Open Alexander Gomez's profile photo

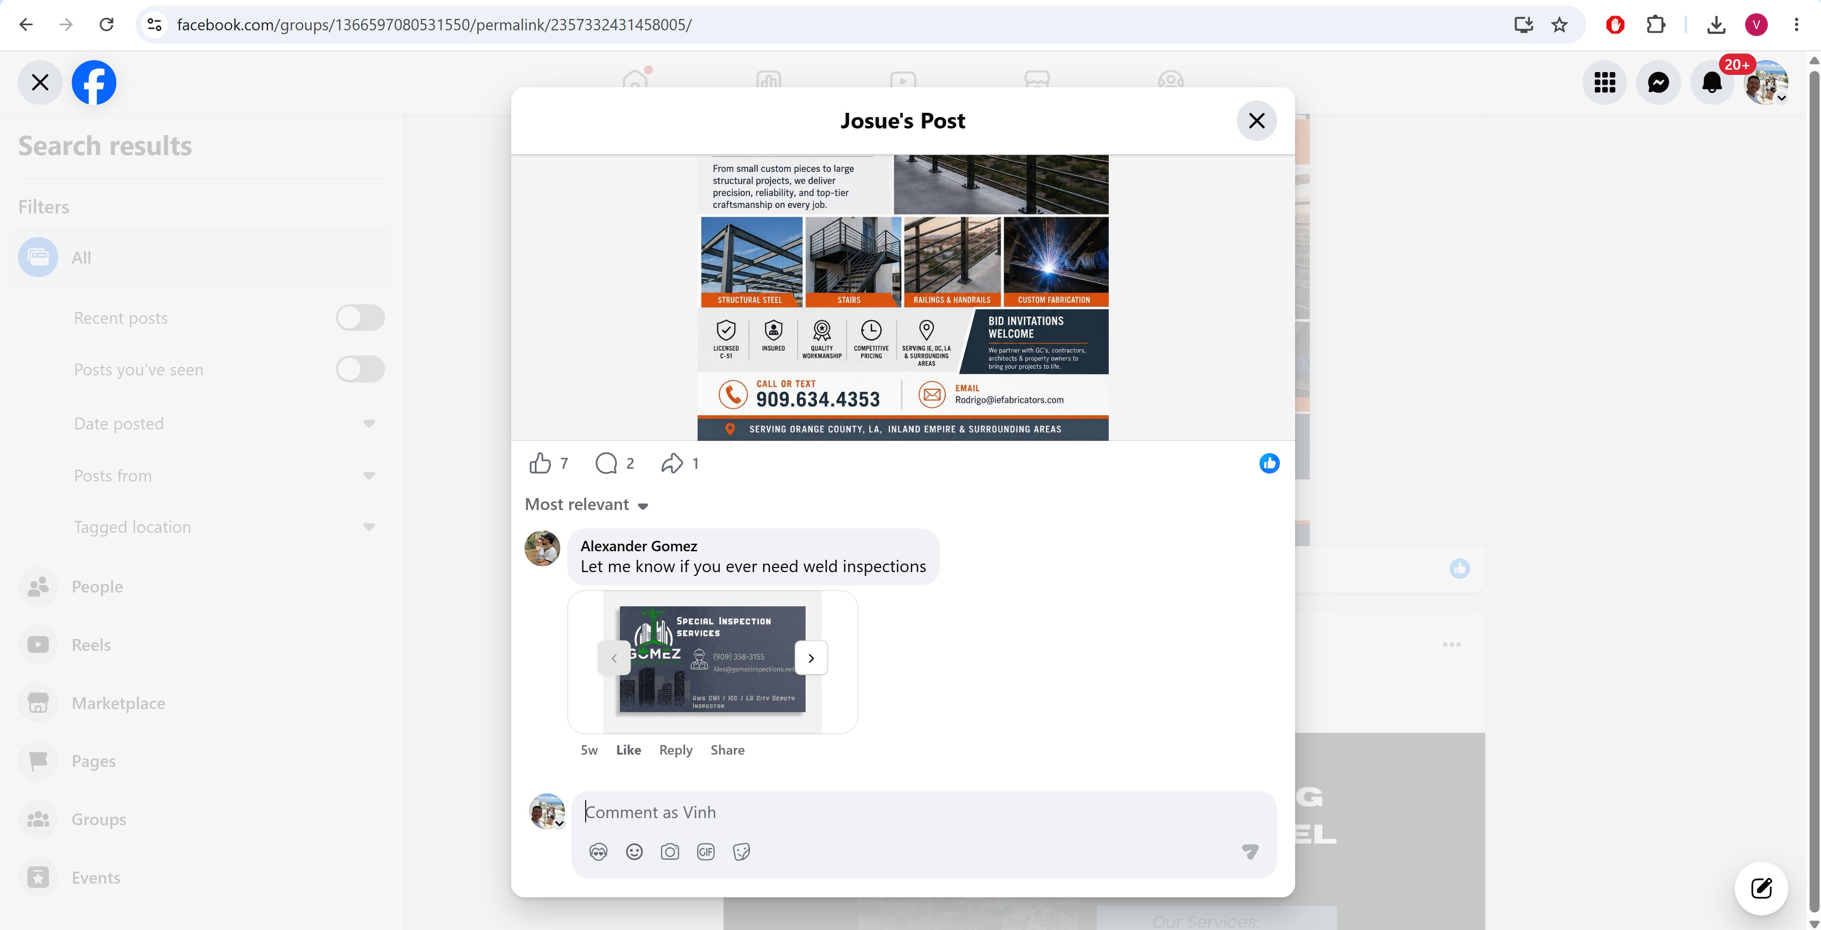[x=542, y=548]
